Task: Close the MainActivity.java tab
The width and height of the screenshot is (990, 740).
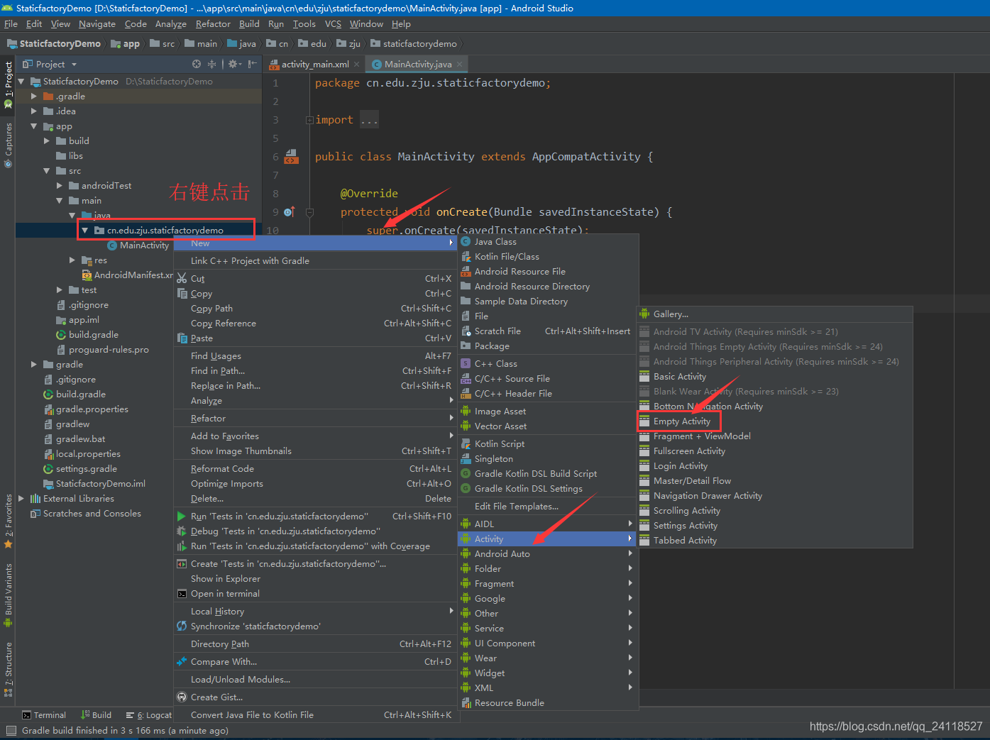Action: 460,64
